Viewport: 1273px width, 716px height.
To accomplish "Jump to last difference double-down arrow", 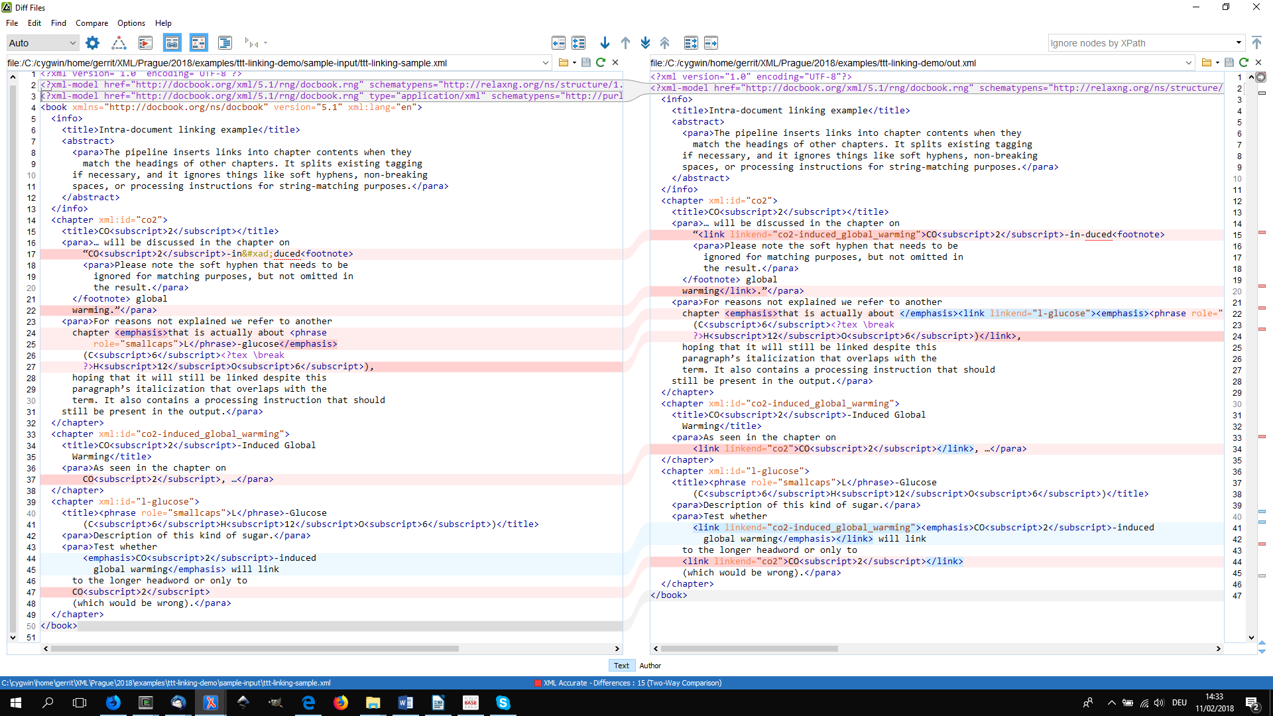I will 645,43.
